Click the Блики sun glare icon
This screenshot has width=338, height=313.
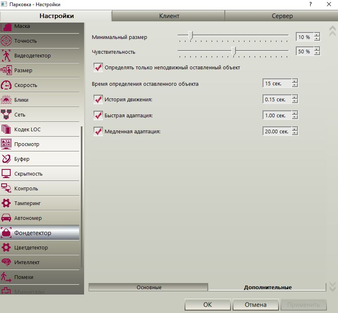(x=6, y=100)
